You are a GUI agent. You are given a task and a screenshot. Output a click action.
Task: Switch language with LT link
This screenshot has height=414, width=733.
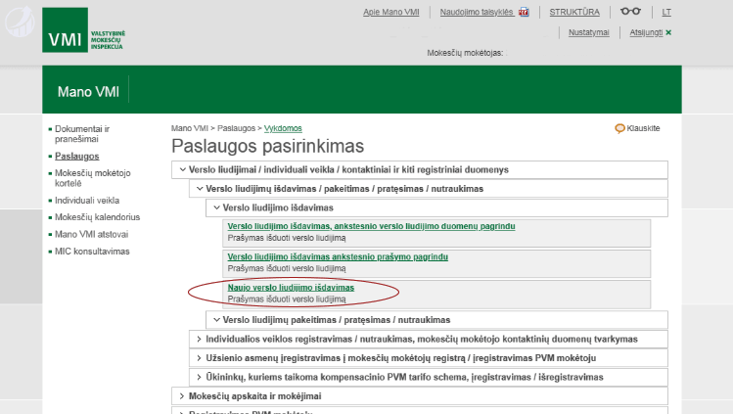coord(666,12)
